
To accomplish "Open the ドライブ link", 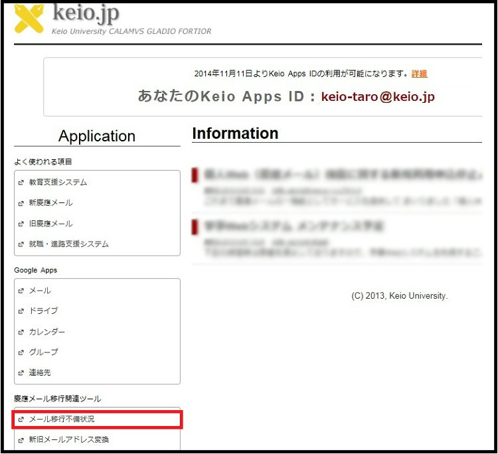I will tap(43, 311).
